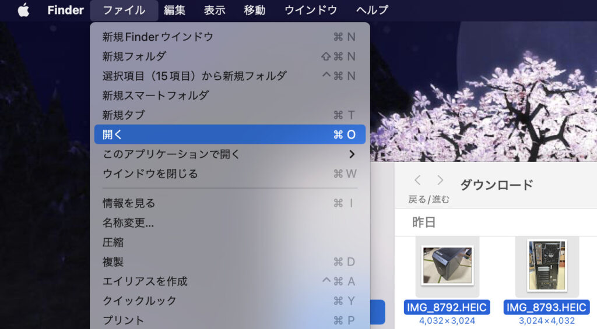Choose 新規フォルダ menu item

pyautogui.click(x=230, y=56)
